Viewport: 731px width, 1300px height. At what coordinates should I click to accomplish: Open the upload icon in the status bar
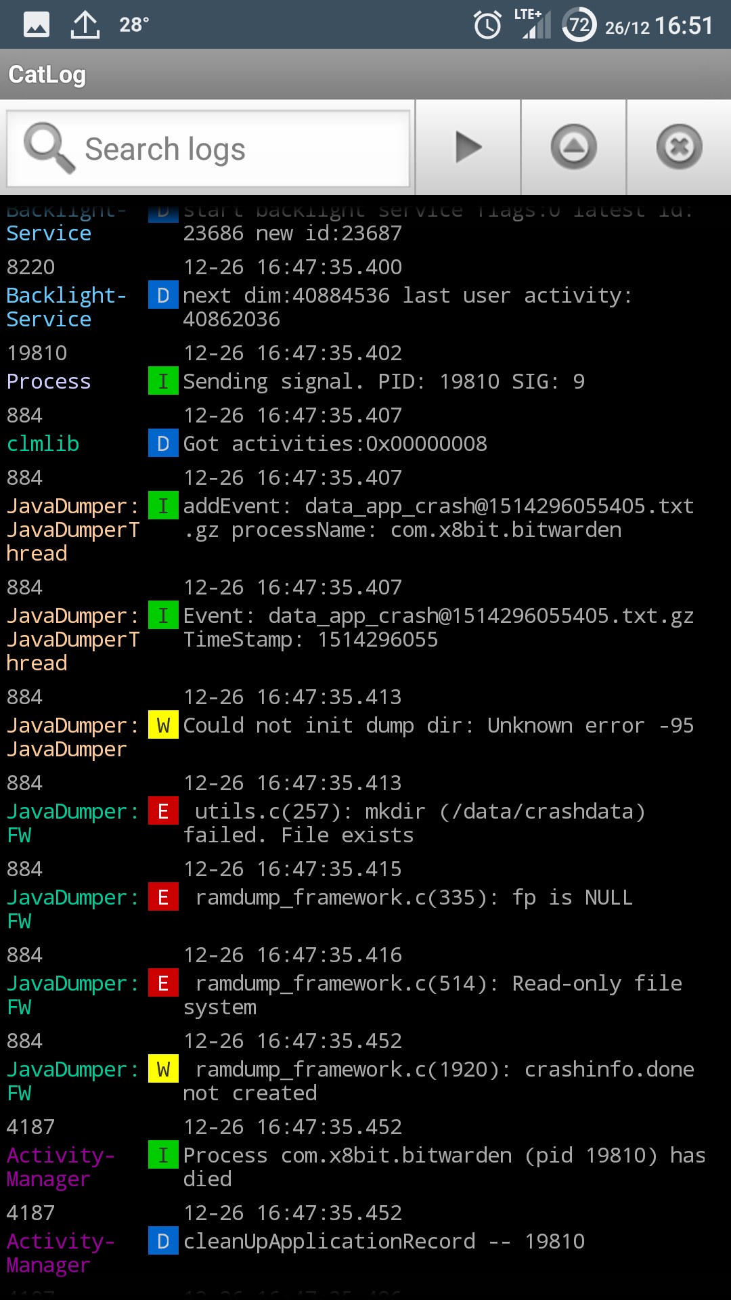(84, 24)
